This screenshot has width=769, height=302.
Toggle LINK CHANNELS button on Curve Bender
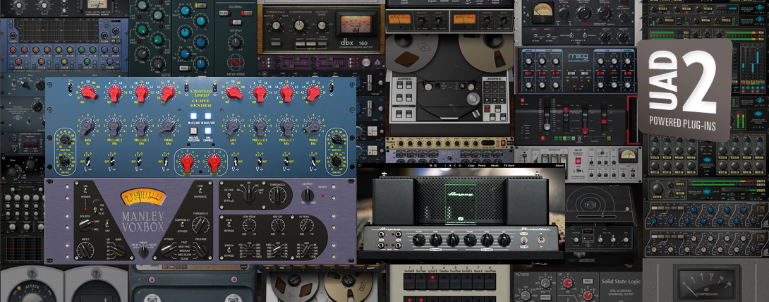click(208, 131)
